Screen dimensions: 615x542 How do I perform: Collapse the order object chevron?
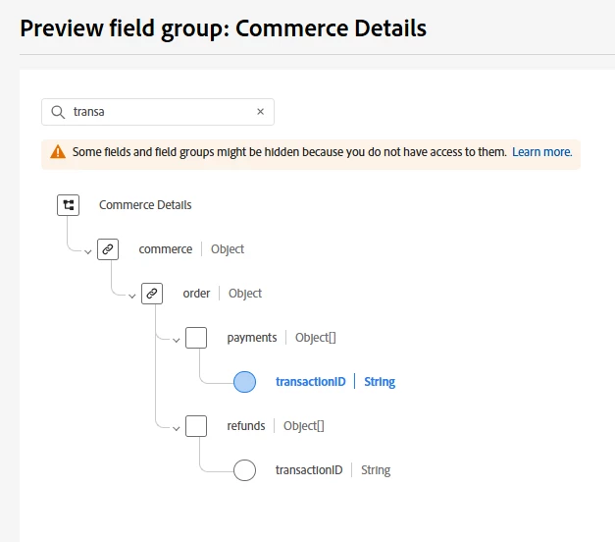click(132, 296)
